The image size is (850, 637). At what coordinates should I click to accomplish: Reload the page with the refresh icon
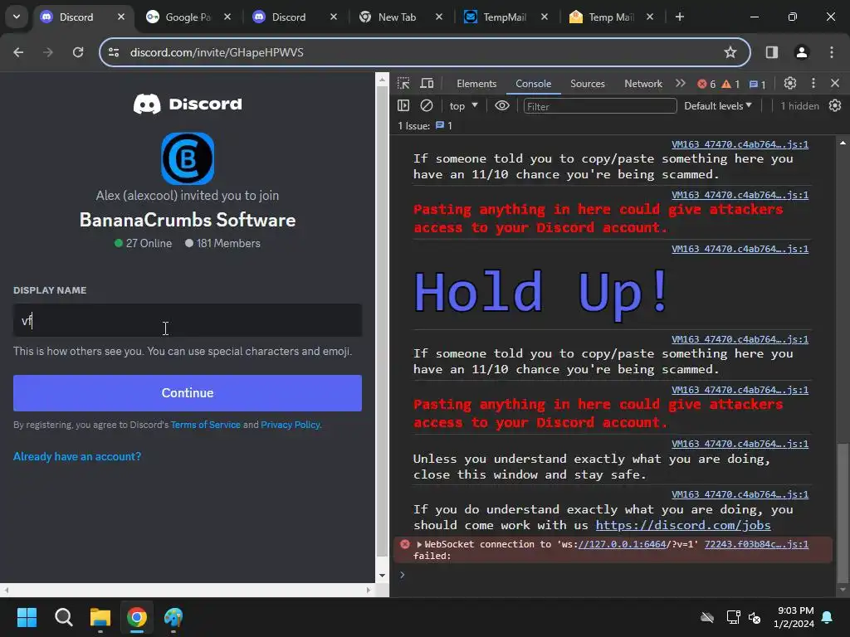pos(78,52)
